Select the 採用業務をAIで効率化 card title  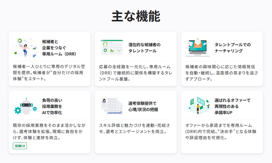[52, 106]
